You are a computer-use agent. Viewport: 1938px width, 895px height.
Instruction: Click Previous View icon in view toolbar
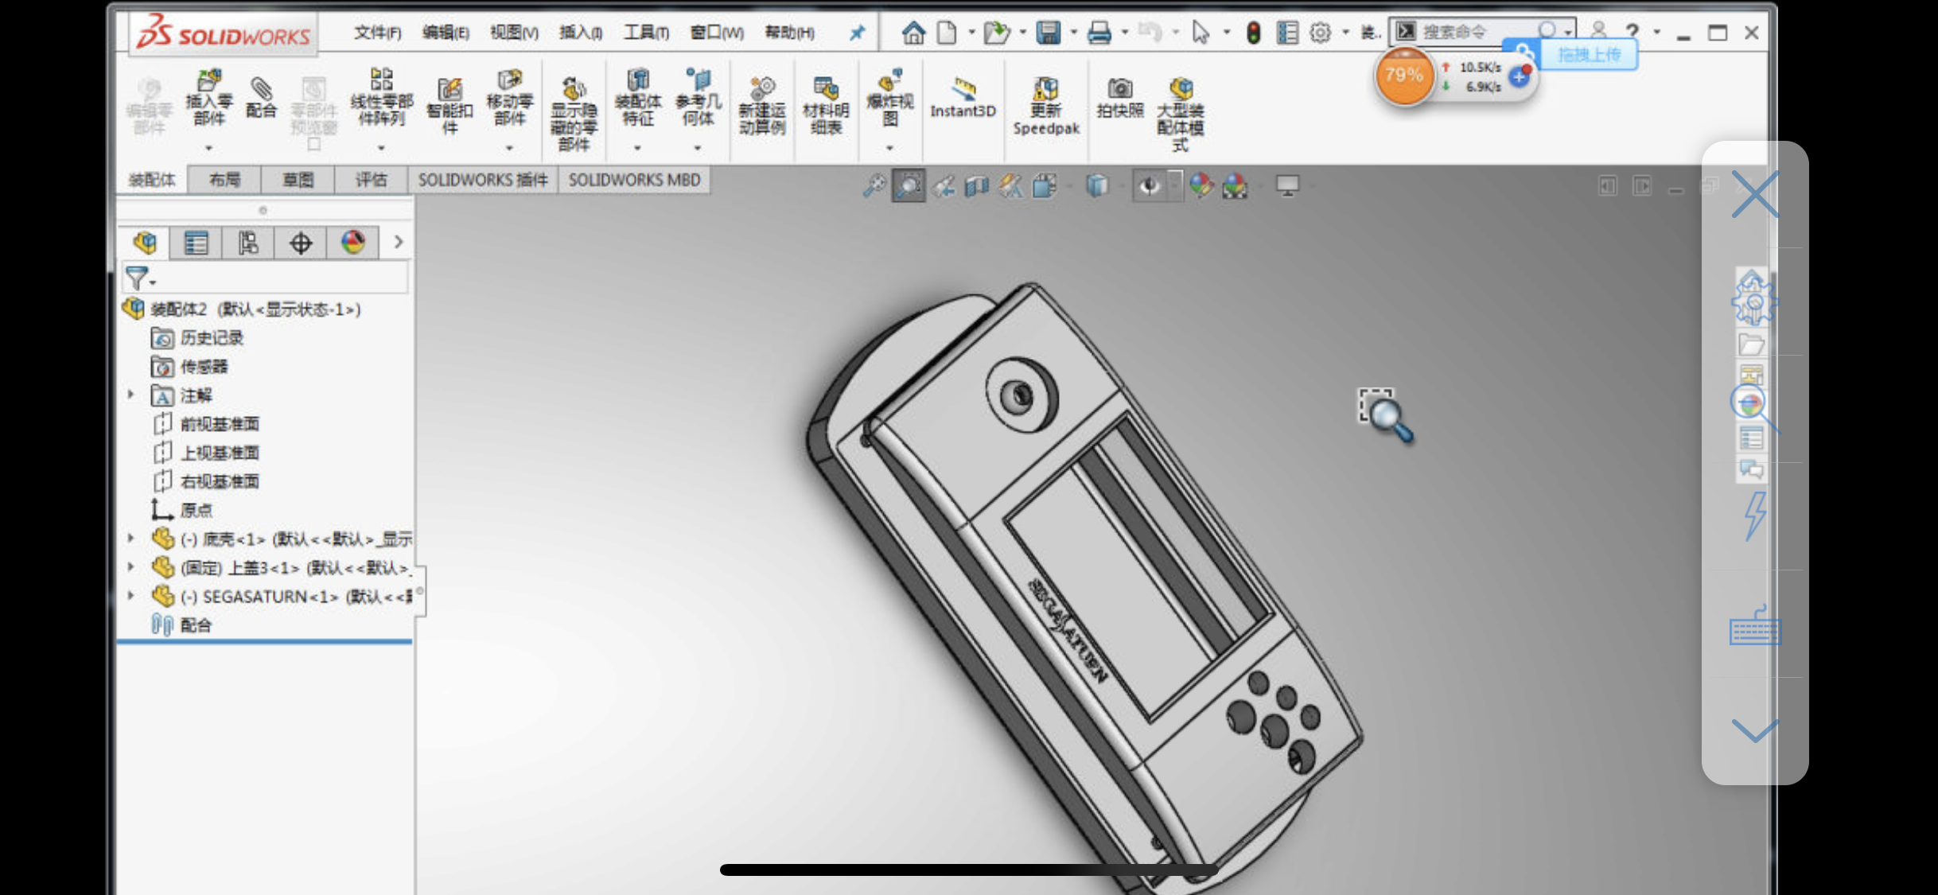943,186
